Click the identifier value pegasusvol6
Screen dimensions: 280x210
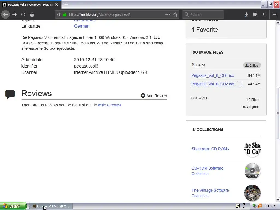86,66
